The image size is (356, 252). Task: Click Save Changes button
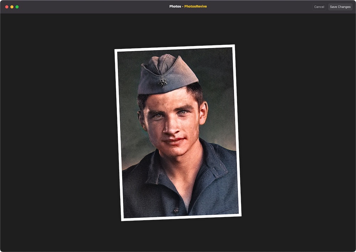coord(340,7)
